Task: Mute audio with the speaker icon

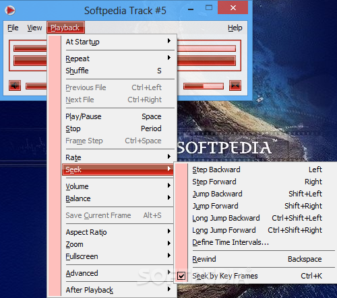Action: click(15, 85)
